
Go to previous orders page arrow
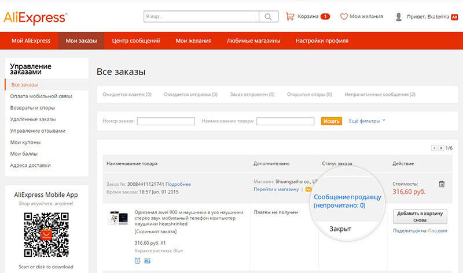(x=434, y=148)
